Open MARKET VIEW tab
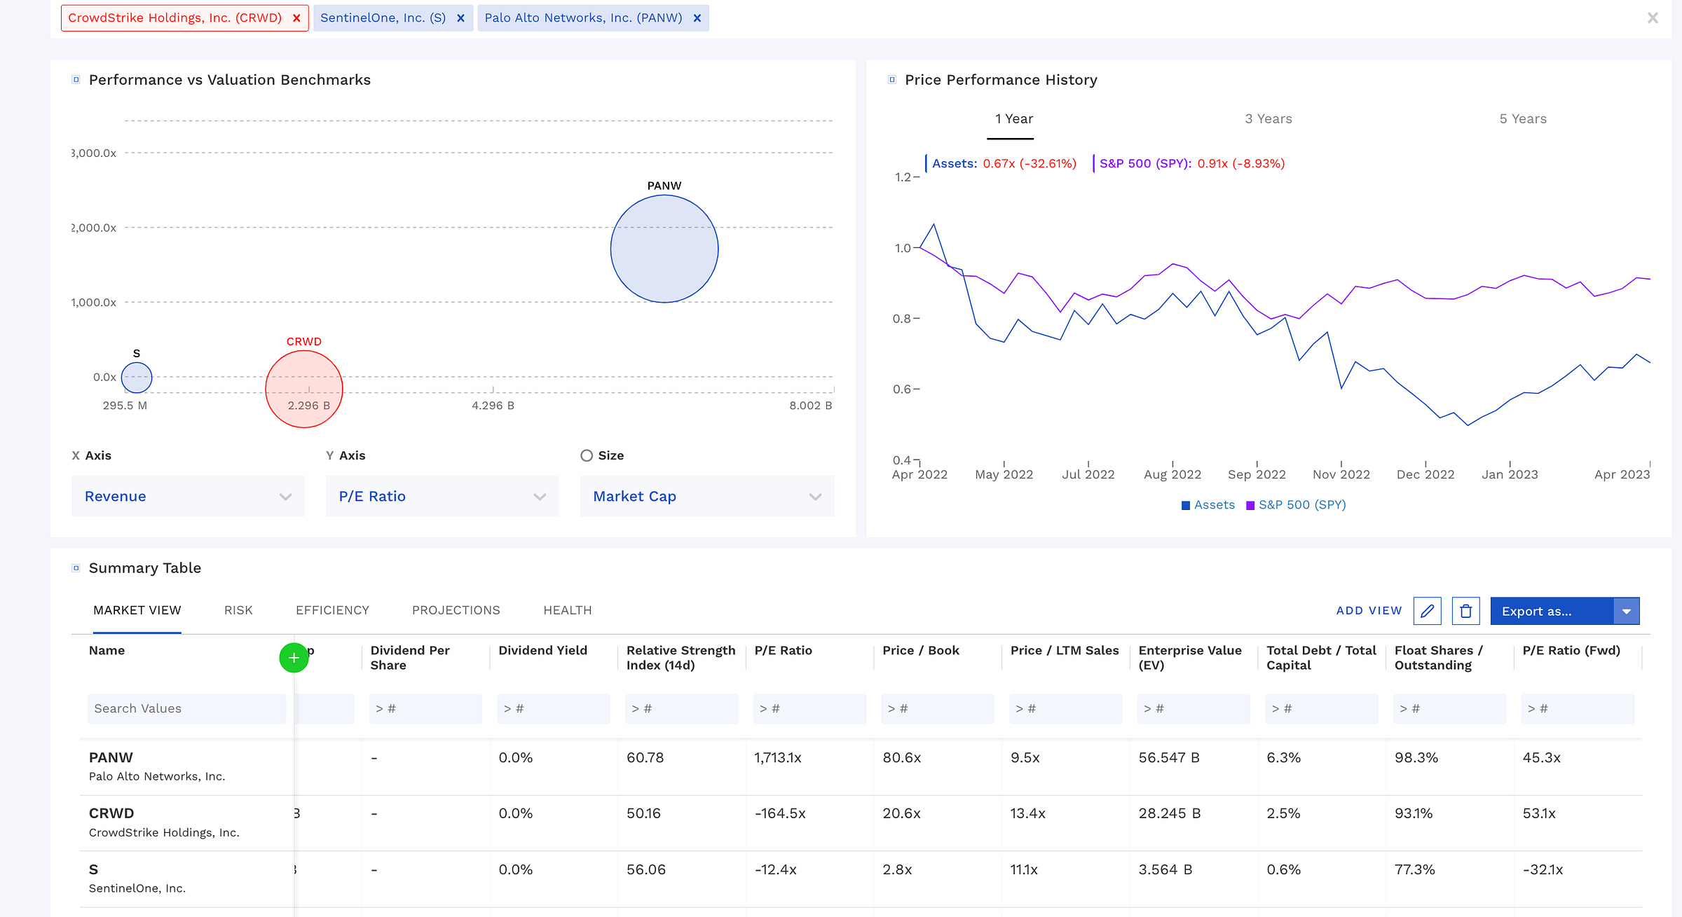The height and width of the screenshot is (917, 1682). pyautogui.click(x=137, y=611)
